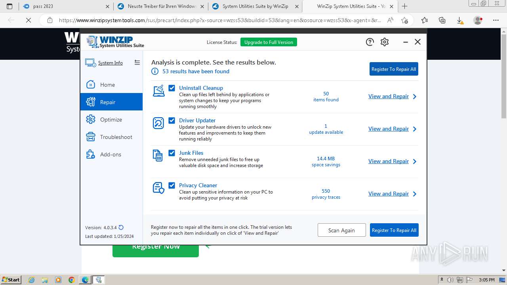Click the Driver Updater icon
The height and width of the screenshot is (285, 507).
[x=158, y=123]
